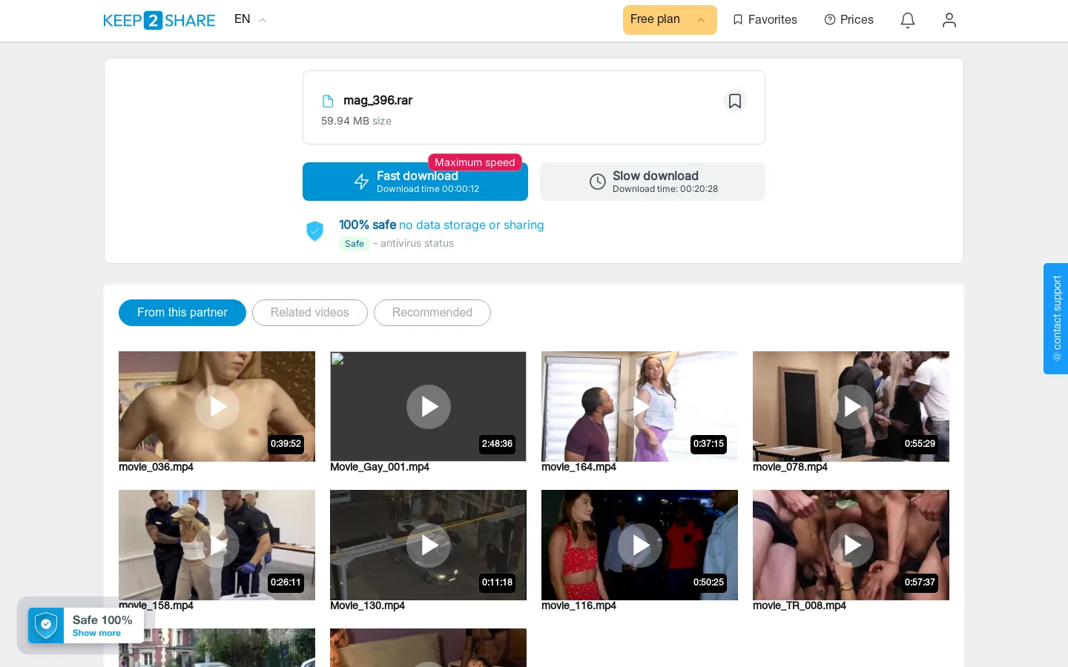Image resolution: width=1068 pixels, height=667 pixels.
Task: Click the green Safe antivirus badge
Action: coord(355,244)
